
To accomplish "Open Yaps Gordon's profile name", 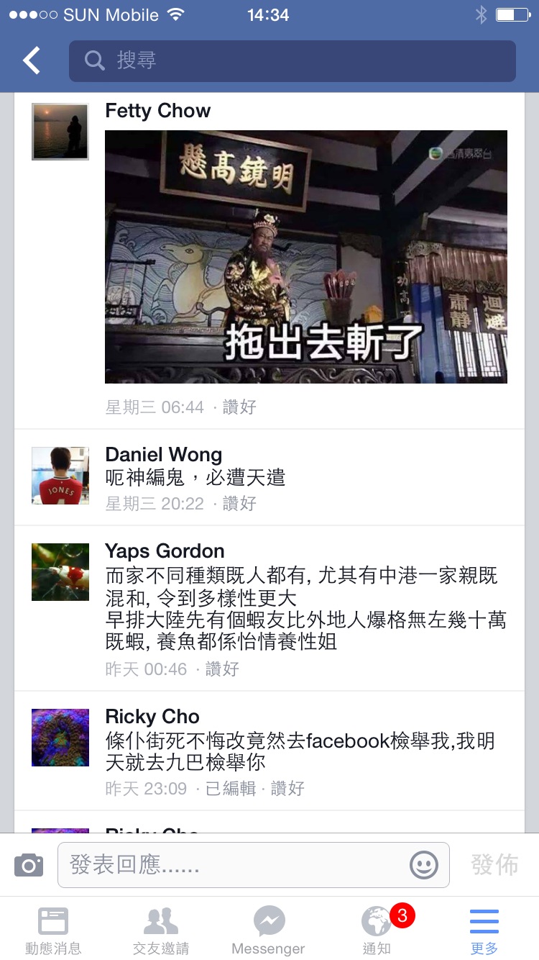I will coord(165,551).
